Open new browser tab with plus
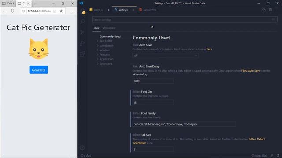The height and width of the screenshot is (158, 282). pos(35,4)
